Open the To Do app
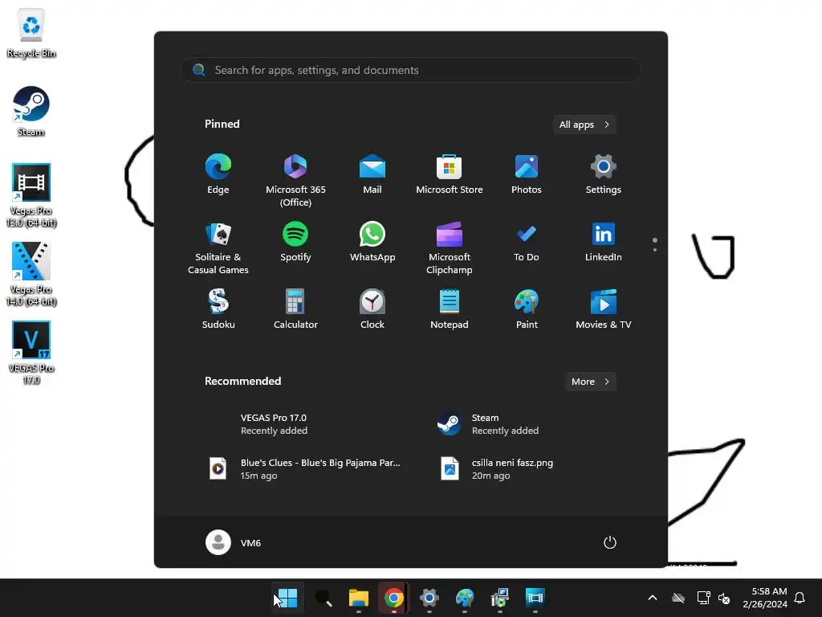Viewport: 822px width, 617px height. coord(527,242)
